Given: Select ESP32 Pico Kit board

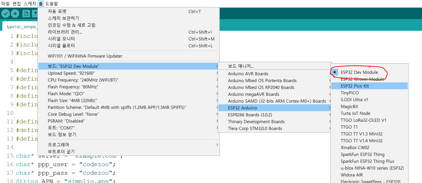Looking at the screenshot, I should 369,86.
